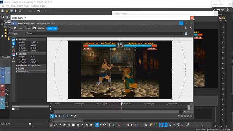The height and width of the screenshot is (131, 233).
Task: Click delete keyframe diamond icon
Action: point(75,116)
